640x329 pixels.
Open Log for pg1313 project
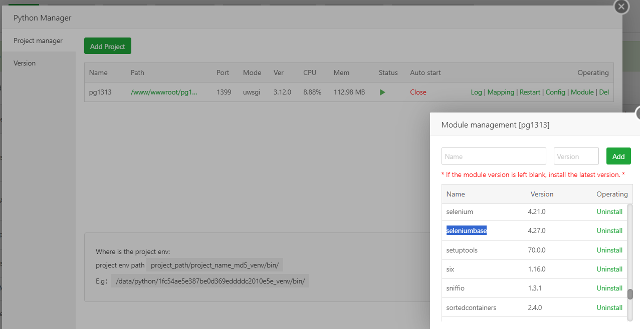click(x=476, y=92)
